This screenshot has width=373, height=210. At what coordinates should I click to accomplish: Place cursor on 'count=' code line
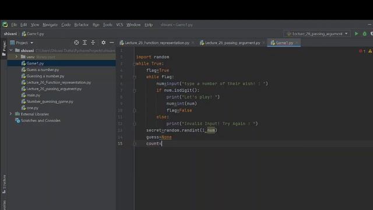pos(154,143)
